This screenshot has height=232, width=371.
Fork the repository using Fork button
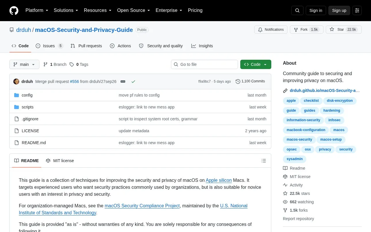click(307, 30)
